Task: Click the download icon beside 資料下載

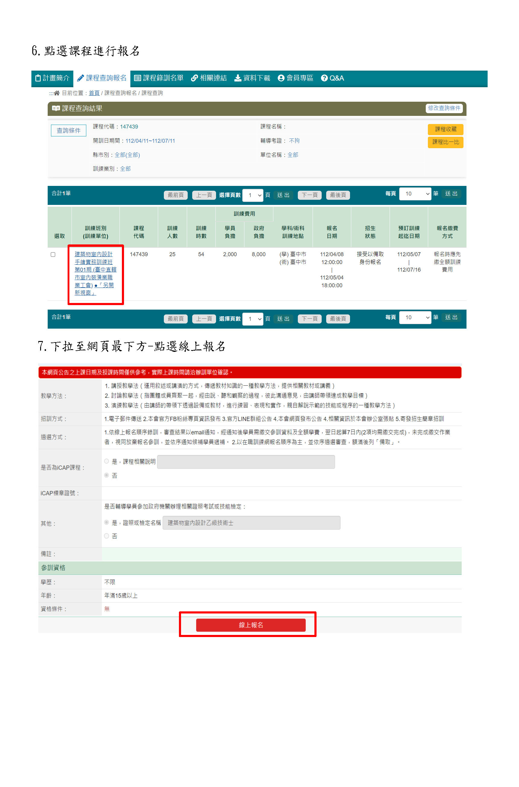Action: click(238, 78)
